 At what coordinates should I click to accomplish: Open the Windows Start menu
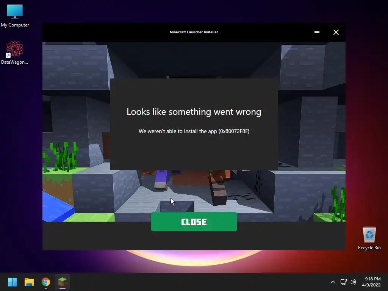point(12,282)
